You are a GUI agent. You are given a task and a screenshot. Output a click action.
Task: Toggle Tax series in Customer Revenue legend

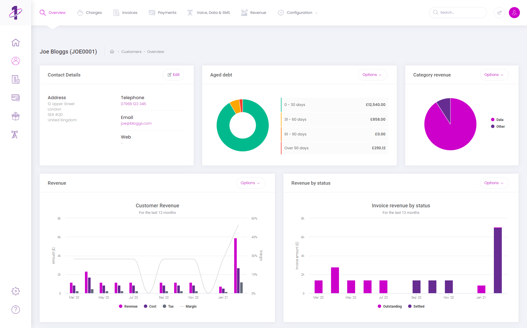click(168, 306)
